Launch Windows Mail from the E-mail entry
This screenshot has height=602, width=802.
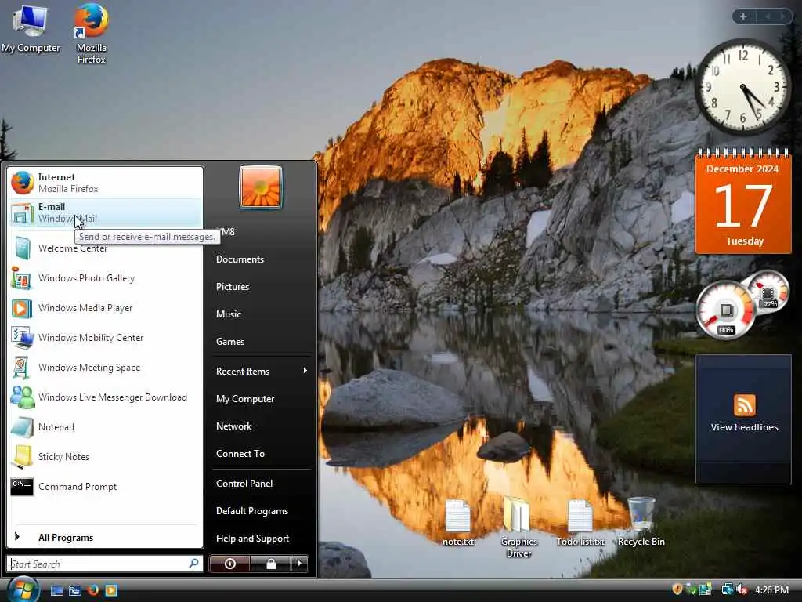(x=105, y=212)
